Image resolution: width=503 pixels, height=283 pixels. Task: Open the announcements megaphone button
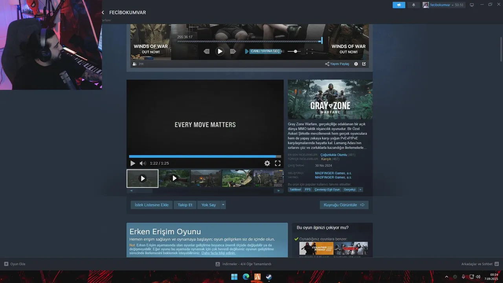[x=399, y=5]
